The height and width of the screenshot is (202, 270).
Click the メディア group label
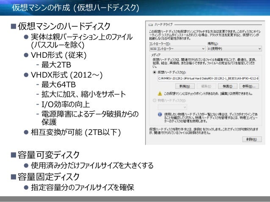pos(156,55)
